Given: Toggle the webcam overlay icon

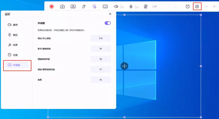Looking at the screenshot, I should (x=73, y=7).
